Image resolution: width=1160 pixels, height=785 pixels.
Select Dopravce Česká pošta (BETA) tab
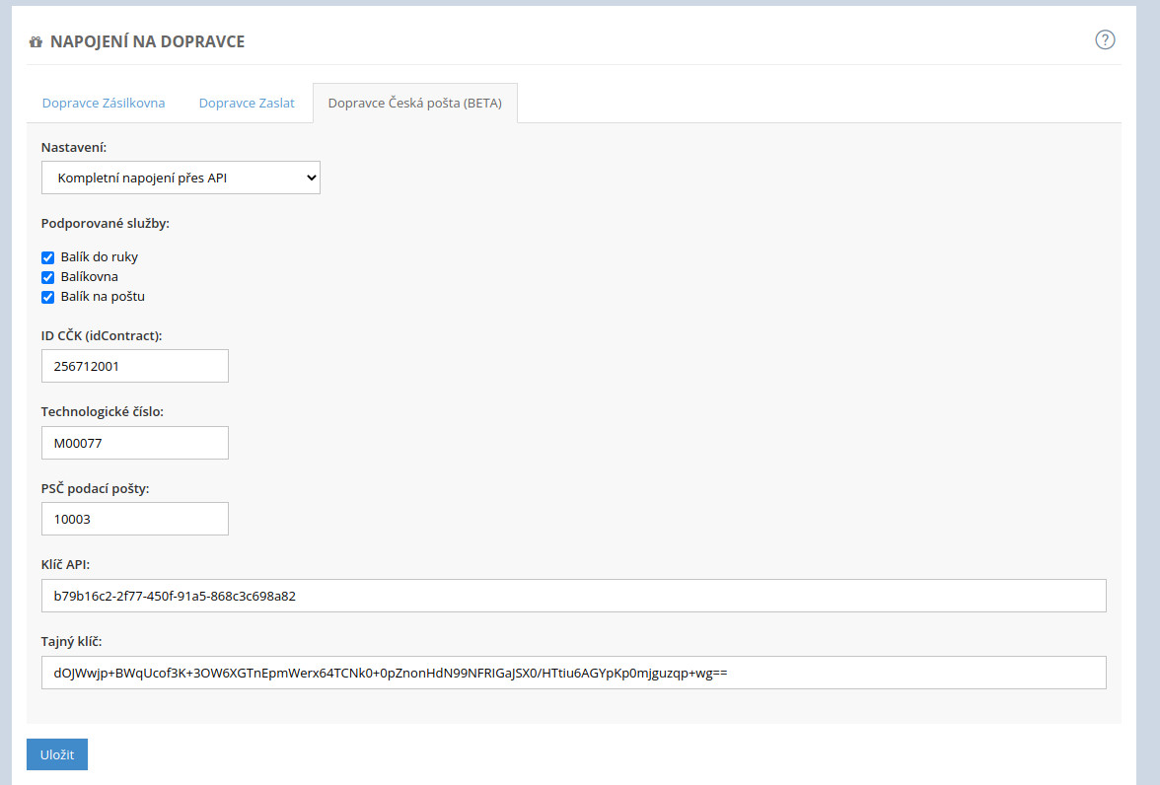pos(415,103)
